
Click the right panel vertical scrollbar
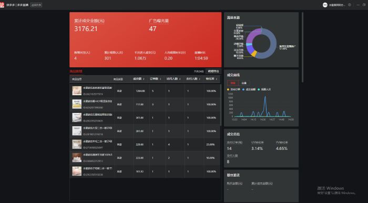click(x=302, y=47)
